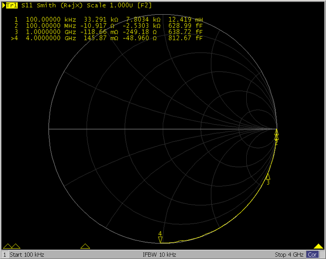Select active marker 4 row at 4 GHz

tap(107, 38)
